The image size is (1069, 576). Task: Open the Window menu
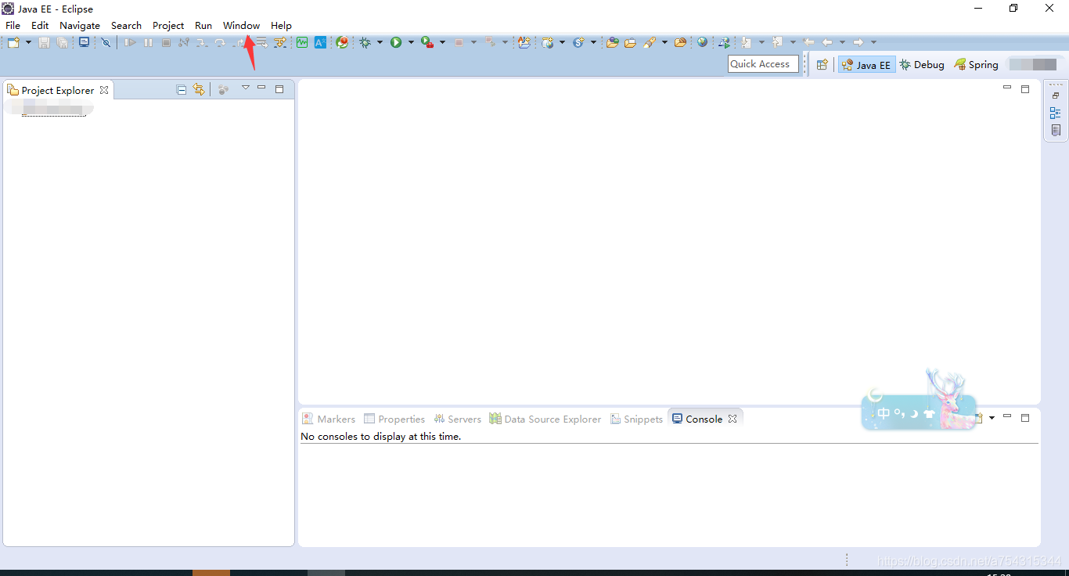[x=241, y=25]
